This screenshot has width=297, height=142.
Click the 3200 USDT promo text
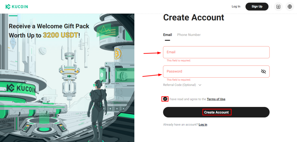(60, 35)
